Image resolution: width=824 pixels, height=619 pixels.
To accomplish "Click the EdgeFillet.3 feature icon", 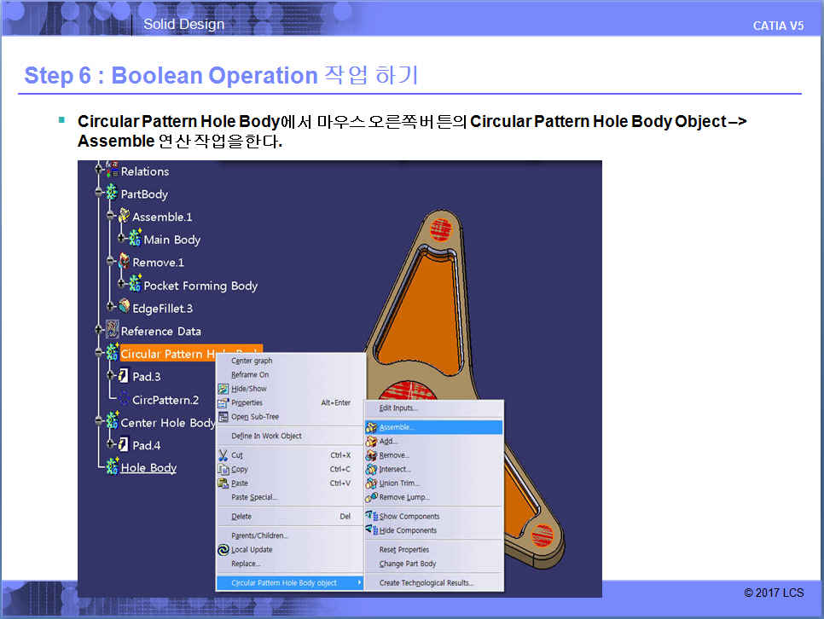I will tap(125, 308).
